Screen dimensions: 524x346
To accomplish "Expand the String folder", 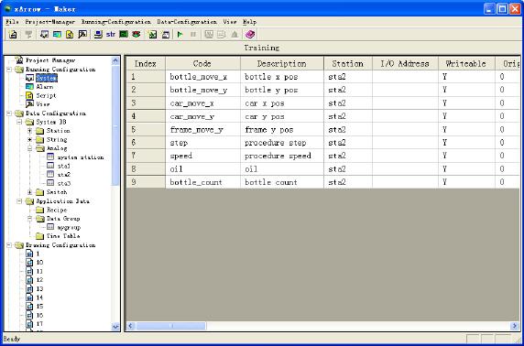I will (x=29, y=139).
